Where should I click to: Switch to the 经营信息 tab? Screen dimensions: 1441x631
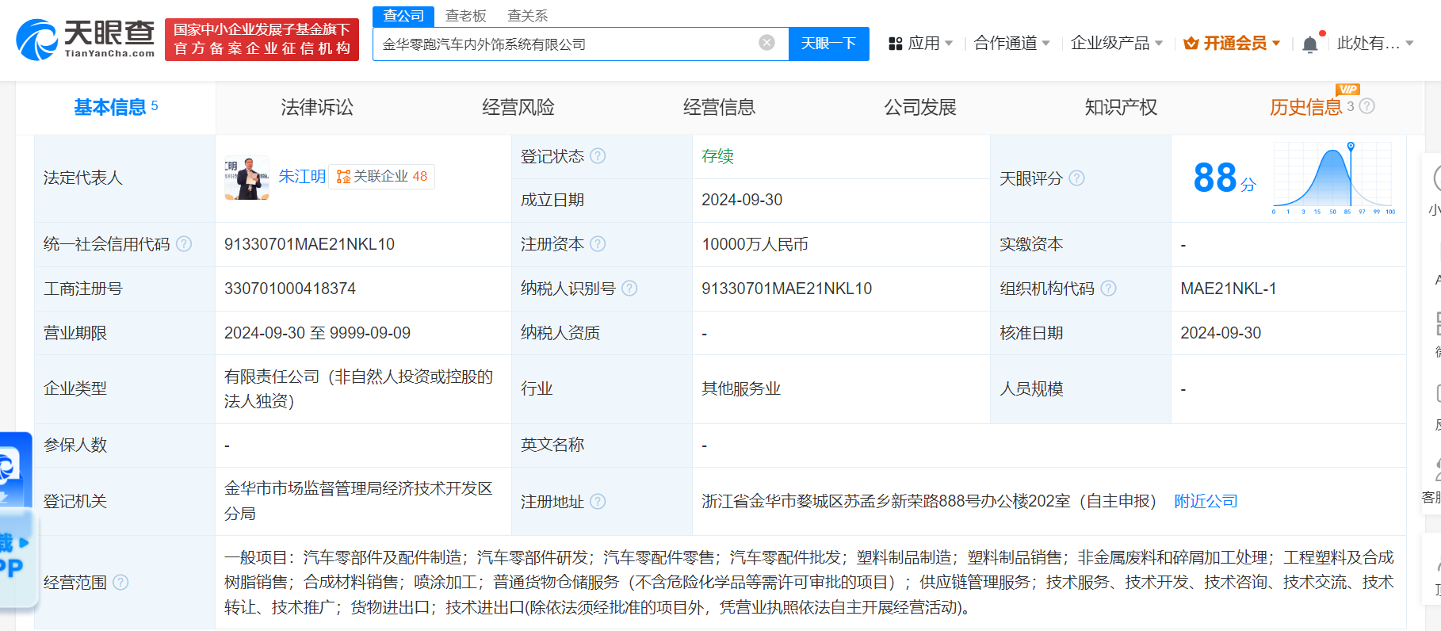click(719, 107)
